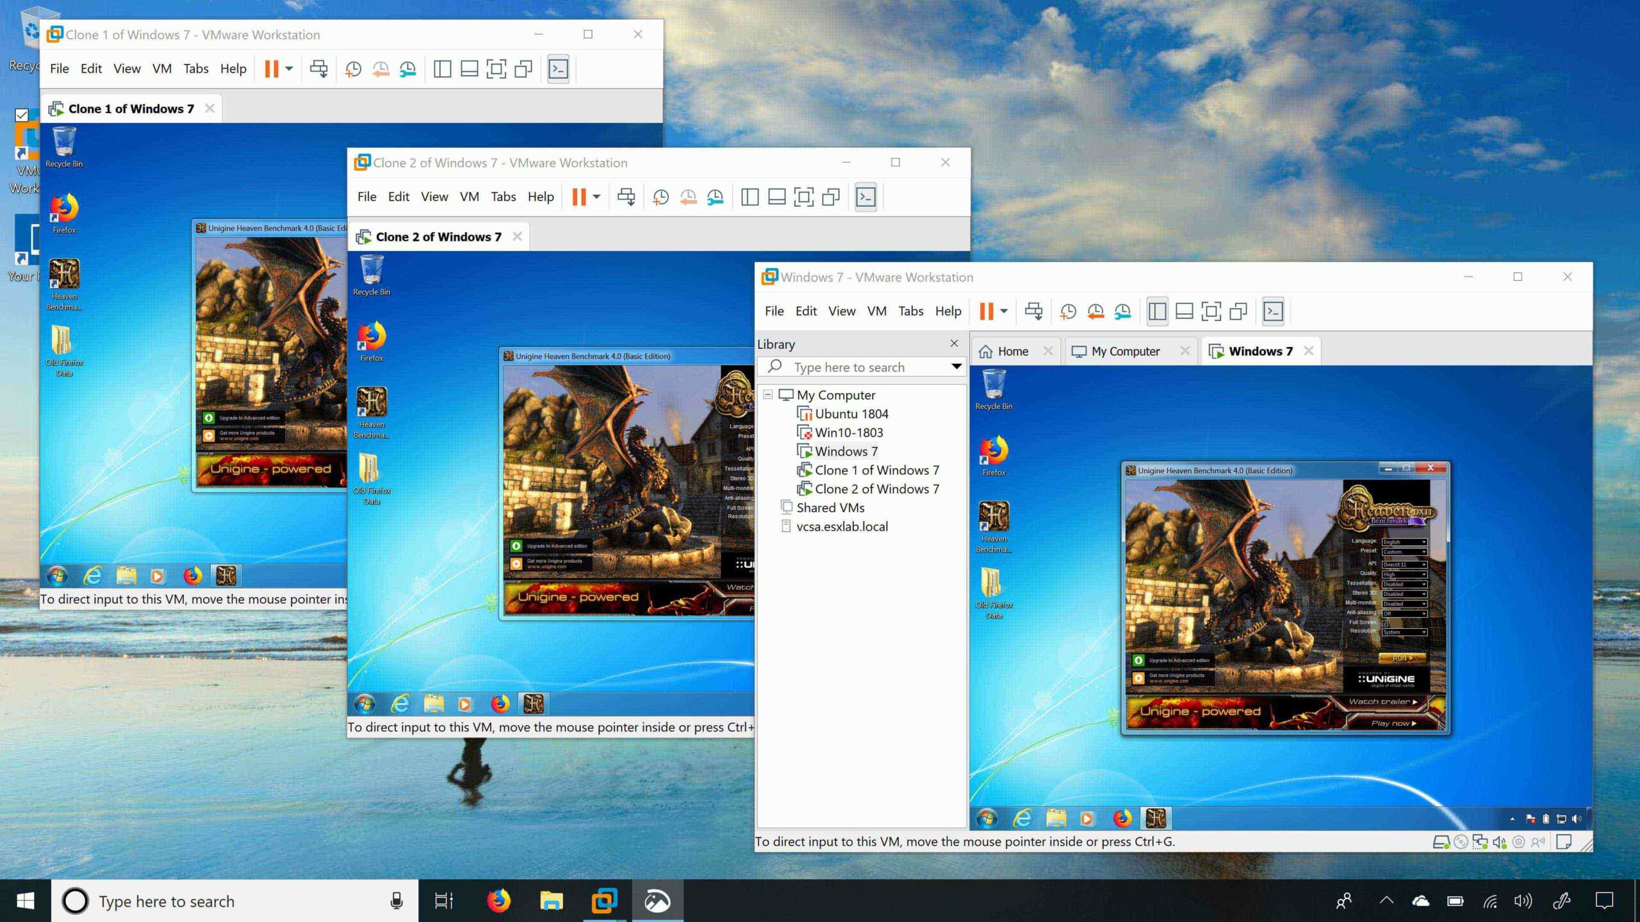
Task: Switch to the Home tab
Action: point(1009,350)
